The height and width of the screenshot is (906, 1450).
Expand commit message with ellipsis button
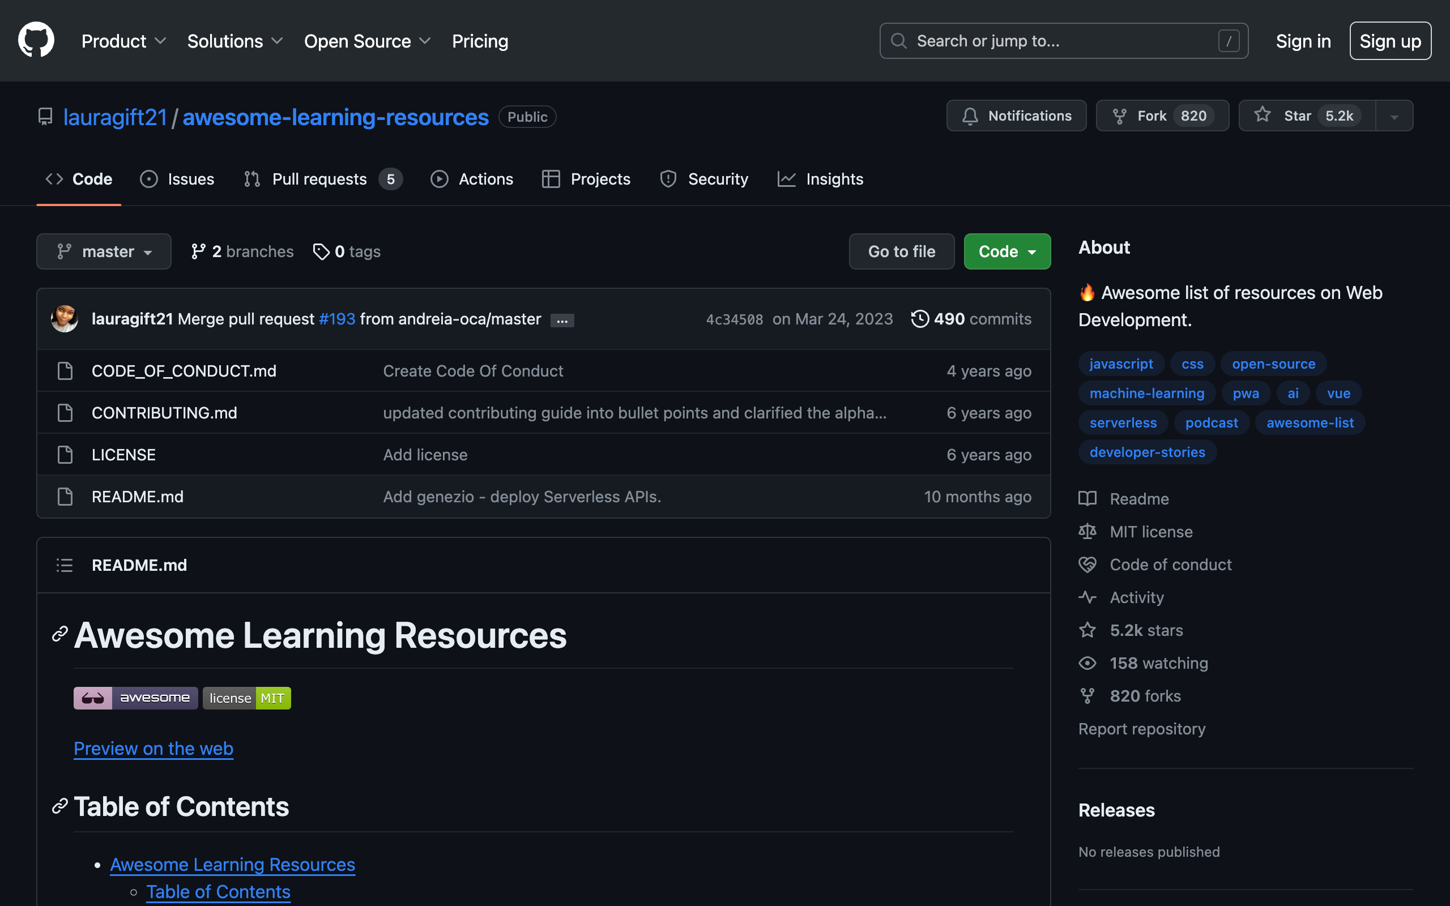click(562, 320)
